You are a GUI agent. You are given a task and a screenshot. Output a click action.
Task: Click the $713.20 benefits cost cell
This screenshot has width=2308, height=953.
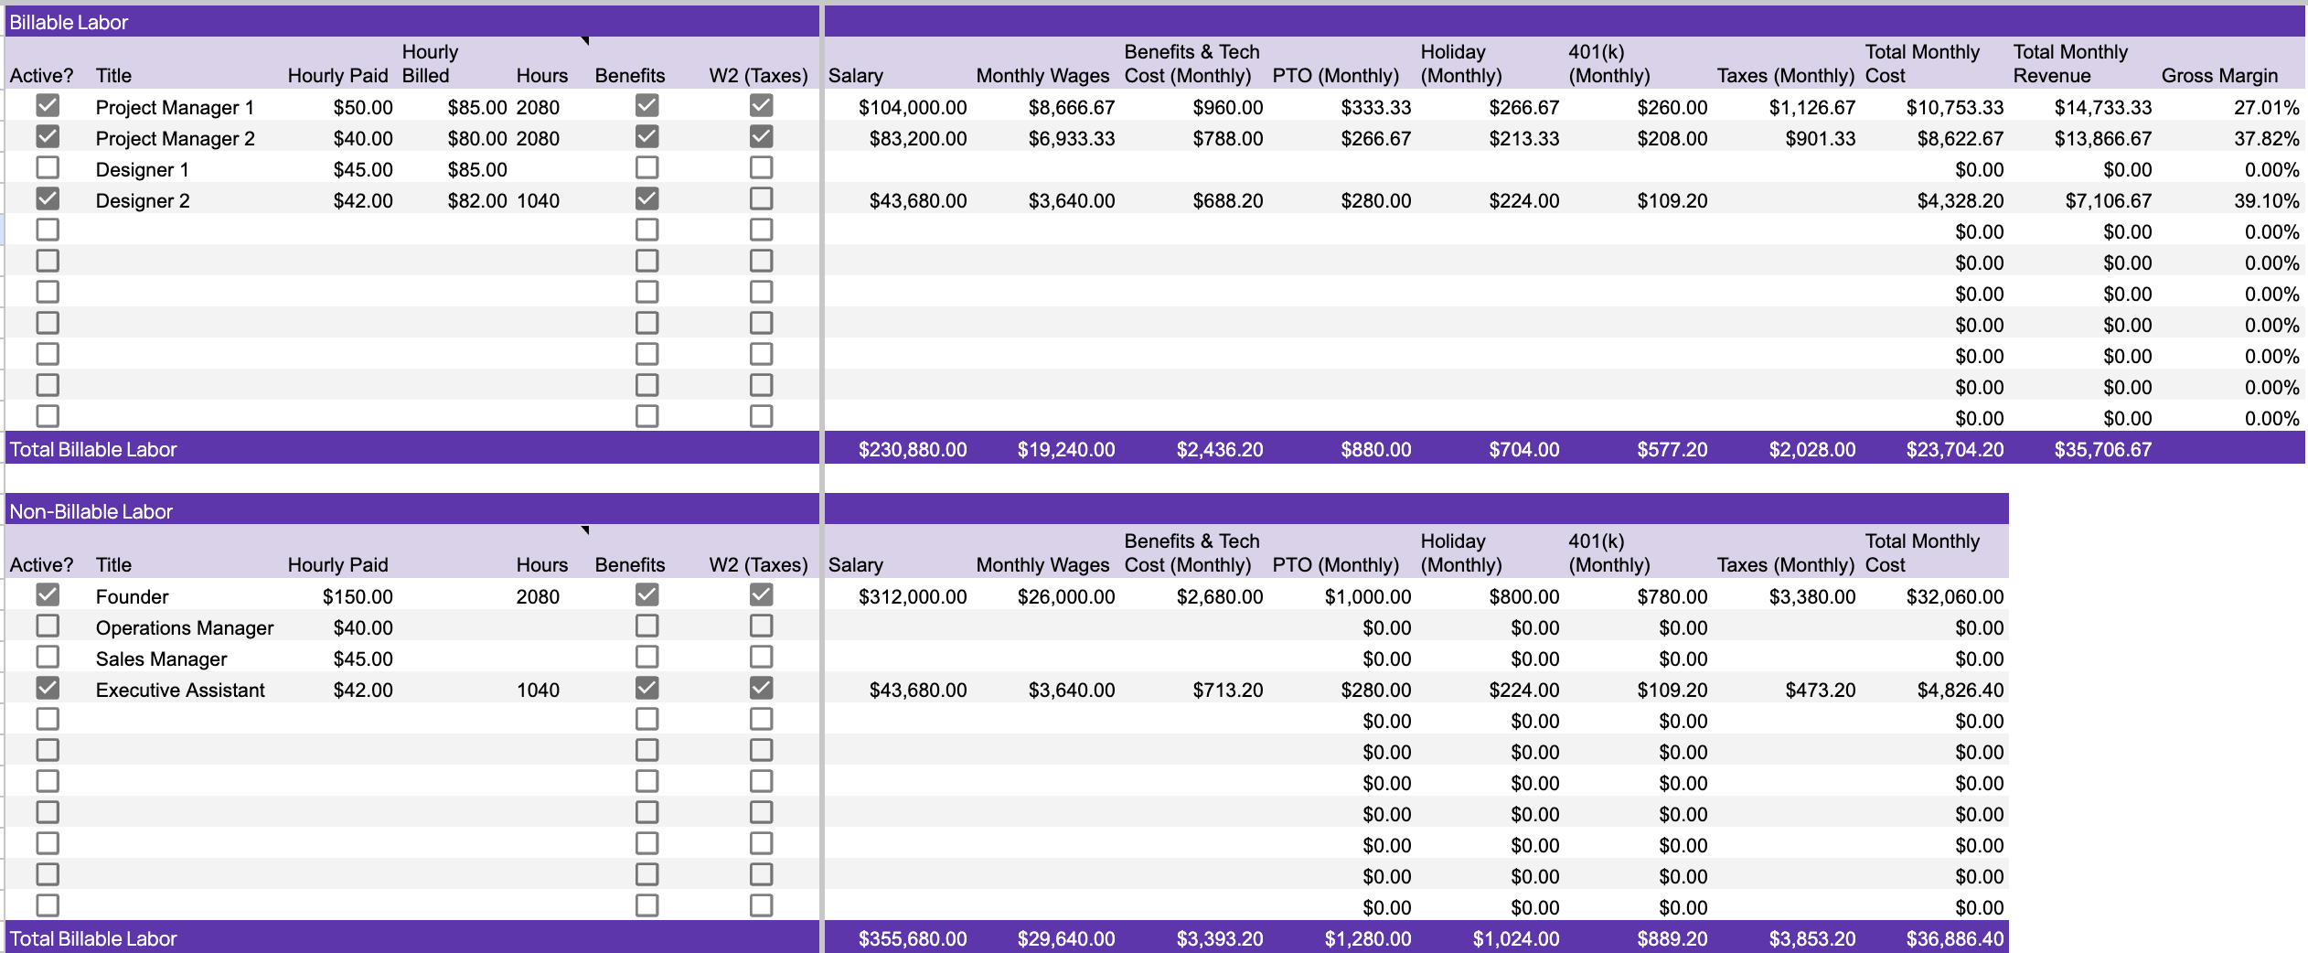(1228, 690)
